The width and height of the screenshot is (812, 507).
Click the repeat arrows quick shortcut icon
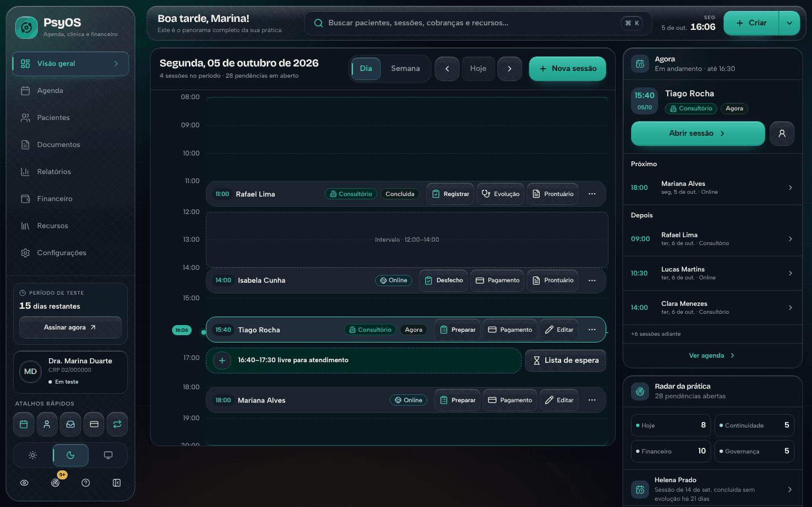(117, 424)
